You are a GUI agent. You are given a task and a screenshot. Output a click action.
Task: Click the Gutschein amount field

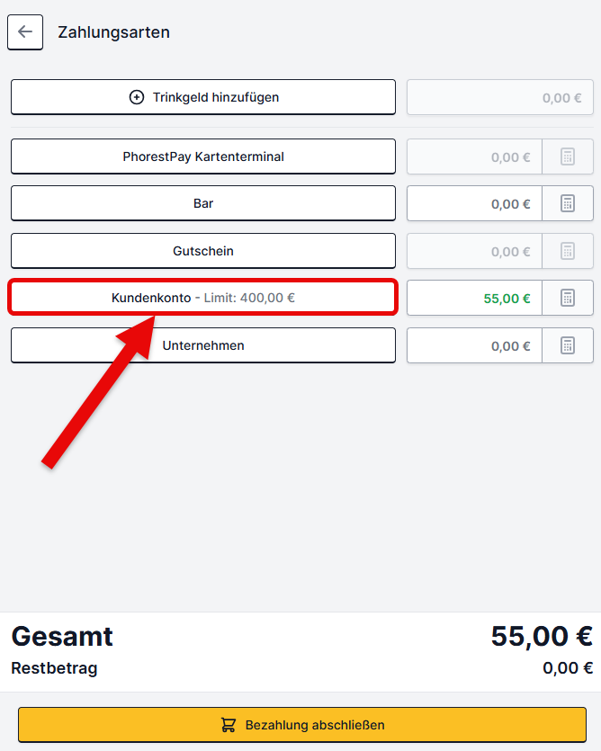pos(474,251)
